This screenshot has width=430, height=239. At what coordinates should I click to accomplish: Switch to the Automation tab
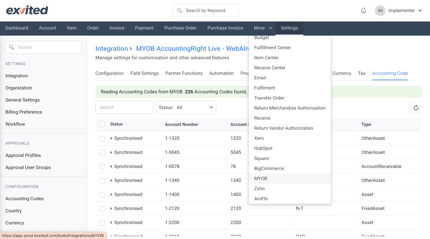tap(221, 73)
